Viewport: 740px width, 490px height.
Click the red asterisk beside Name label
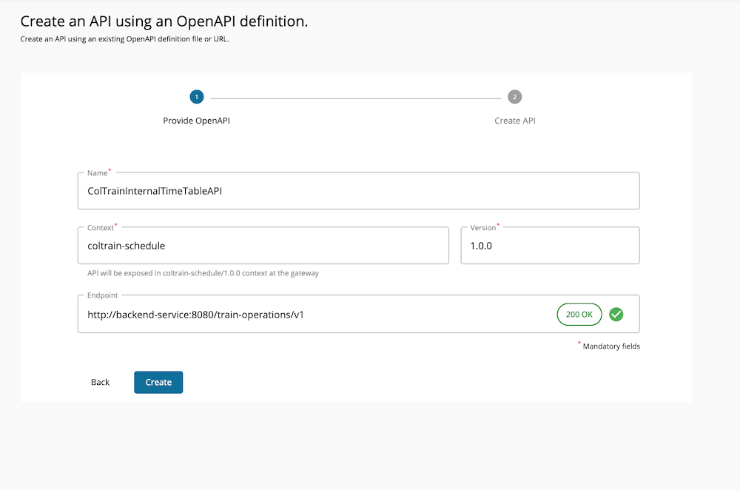click(x=110, y=170)
